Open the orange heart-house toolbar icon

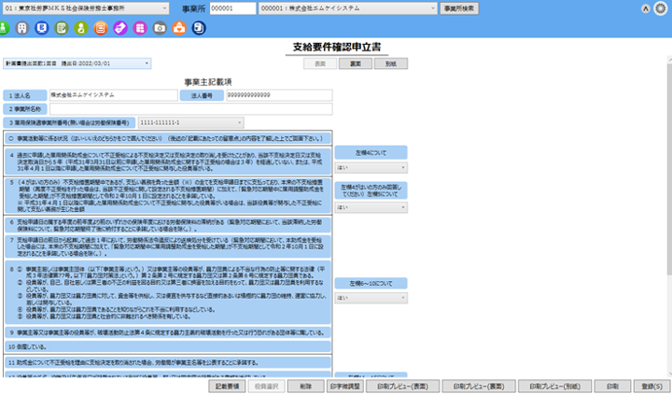point(179,28)
